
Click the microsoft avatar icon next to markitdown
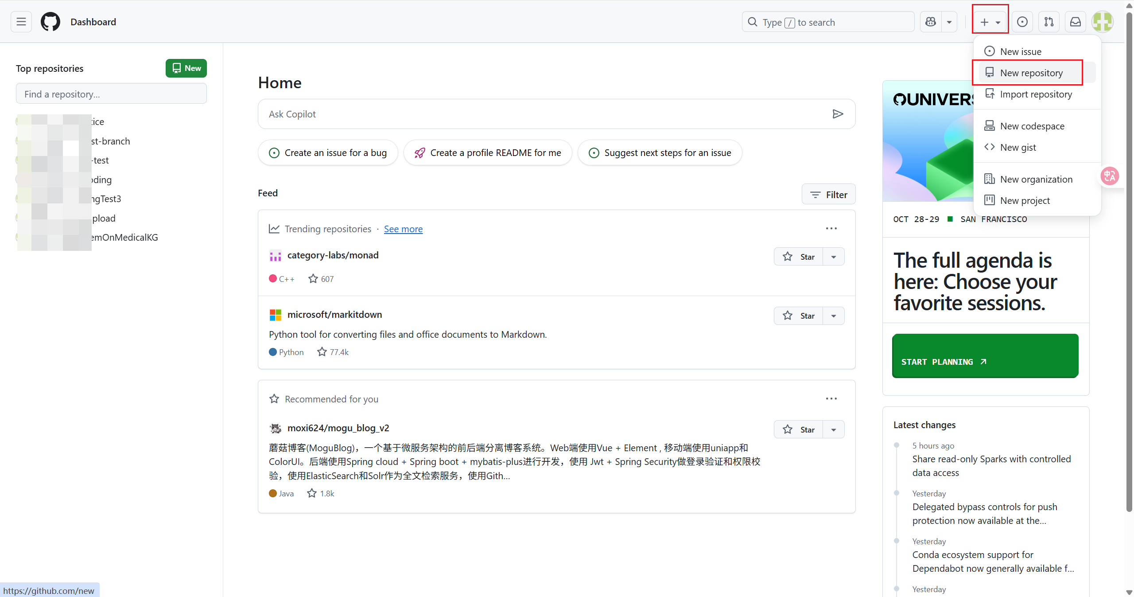(x=276, y=315)
